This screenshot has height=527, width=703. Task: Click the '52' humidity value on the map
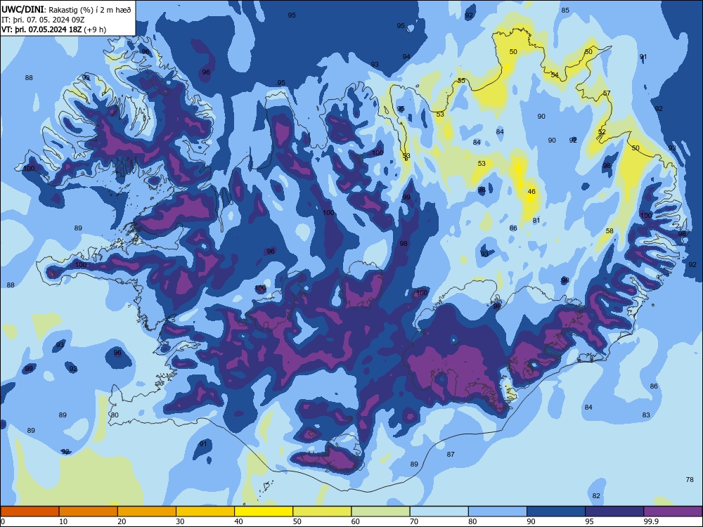tap(602, 132)
